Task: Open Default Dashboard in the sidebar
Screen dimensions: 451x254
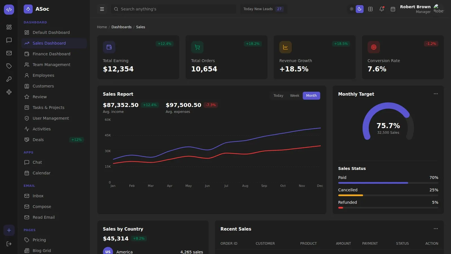Action: click(x=54, y=32)
